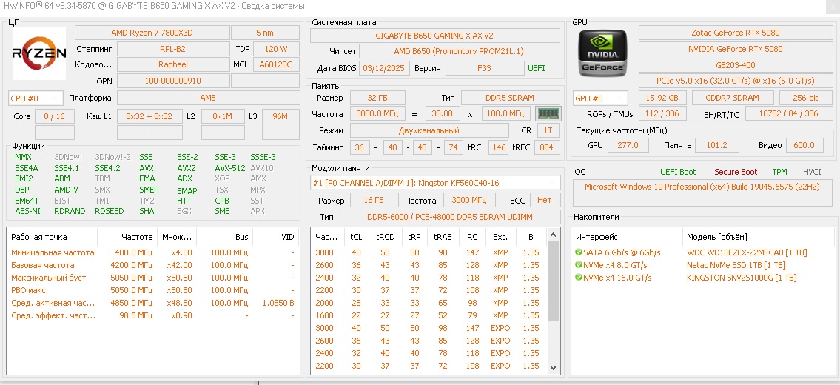The width and height of the screenshot is (840, 385).
Task: Select the Максимальный буст row
Action: click(x=153, y=278)
